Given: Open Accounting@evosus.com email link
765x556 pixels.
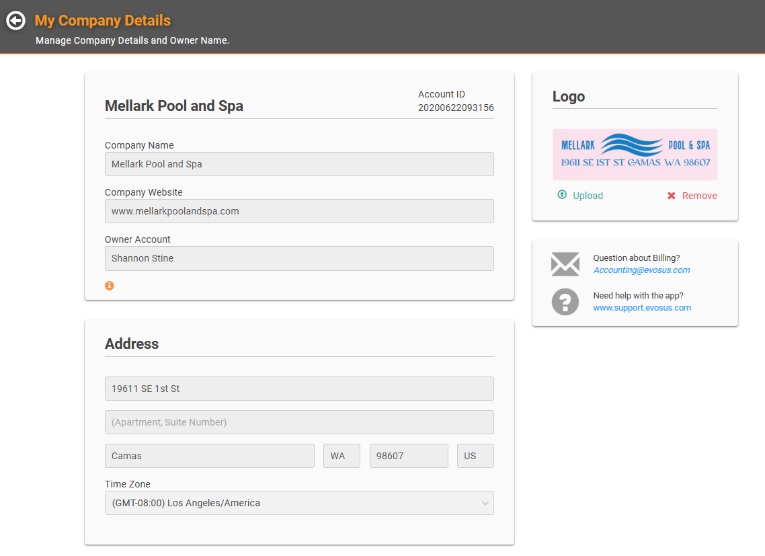Looking at the screenshot, I should [641, 270].
